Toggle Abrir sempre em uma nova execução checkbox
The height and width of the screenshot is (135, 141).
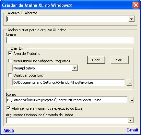(x=8, y=108)
